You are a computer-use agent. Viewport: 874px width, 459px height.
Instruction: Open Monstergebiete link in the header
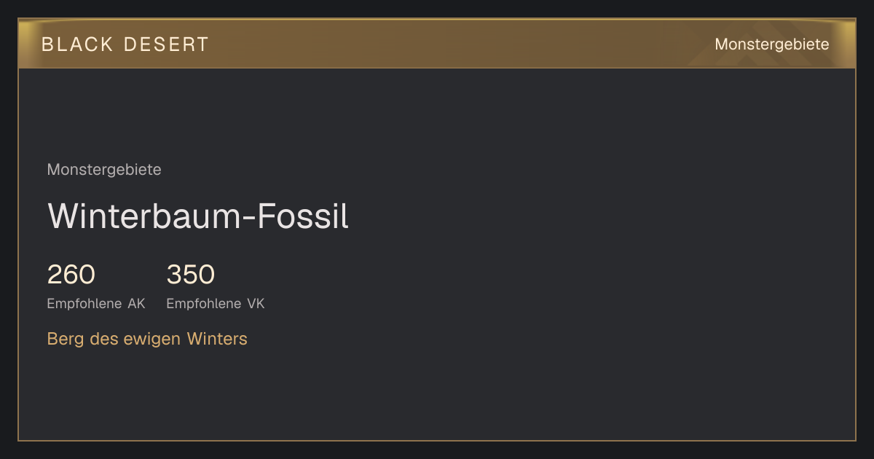(772, 44)
